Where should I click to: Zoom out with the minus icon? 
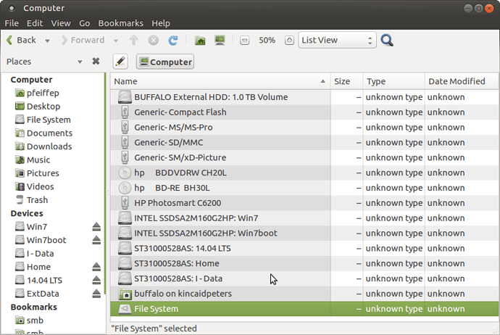pyautogui.click(x=245, y=40)
